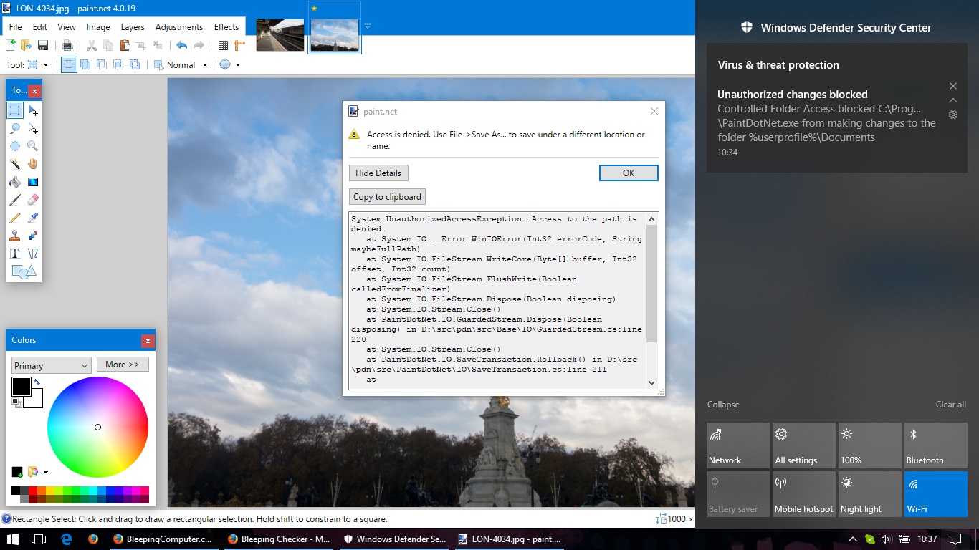
Task: Click the New image toolbar icon
Action: click(x=11, y=45)
